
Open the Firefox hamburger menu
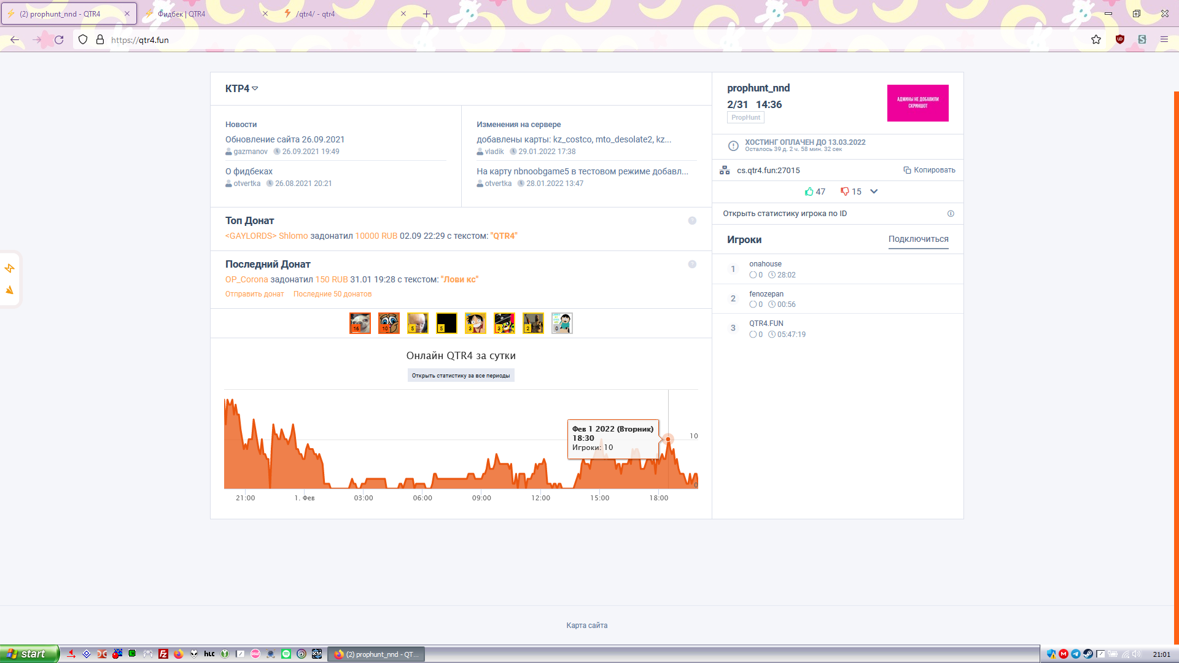[1164, 40]
